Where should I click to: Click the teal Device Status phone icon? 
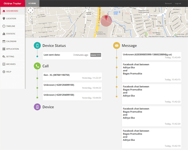coord(37,45)
